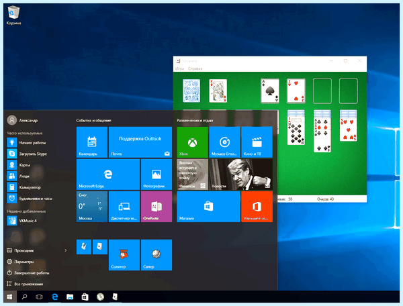This screenshot has width=403, height=306.
Task: Launch the OneNote tile
Action: 156,207
